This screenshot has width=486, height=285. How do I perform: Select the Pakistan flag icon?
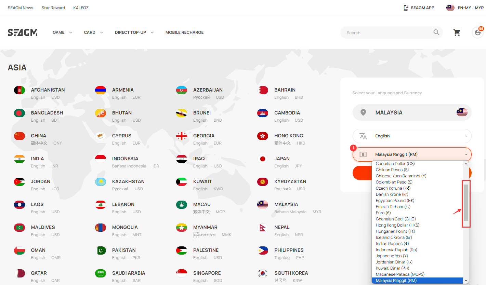(101, 250)
